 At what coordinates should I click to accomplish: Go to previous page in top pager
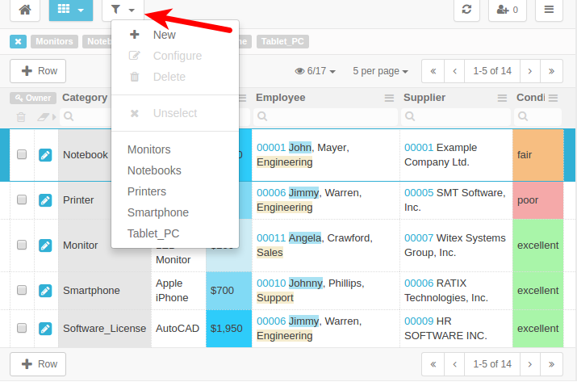click(x=455, y=71)
